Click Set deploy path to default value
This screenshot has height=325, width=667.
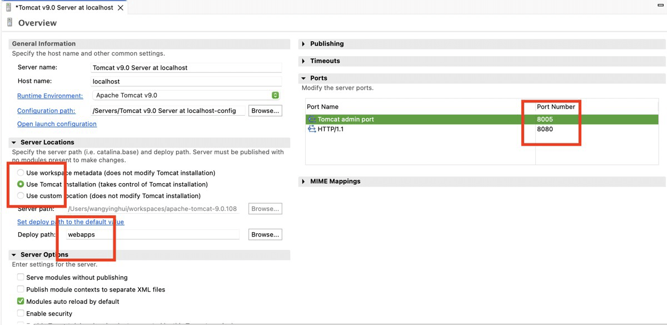tap(71, 222)
